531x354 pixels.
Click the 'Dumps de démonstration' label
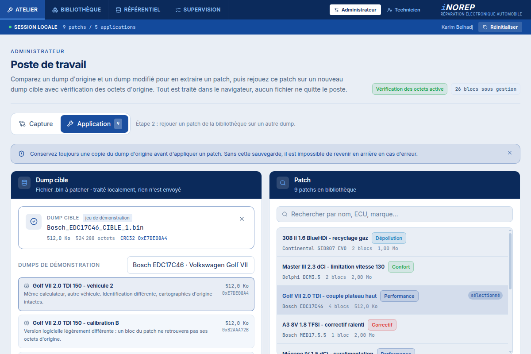pyautogui.click(x=59, y=265)
